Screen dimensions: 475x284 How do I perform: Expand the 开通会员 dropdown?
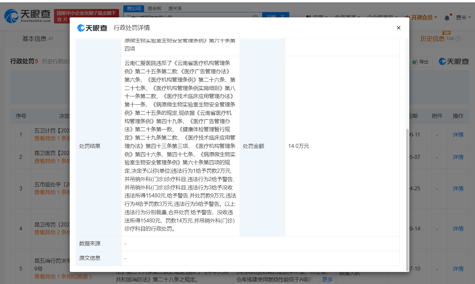(421, 18)
